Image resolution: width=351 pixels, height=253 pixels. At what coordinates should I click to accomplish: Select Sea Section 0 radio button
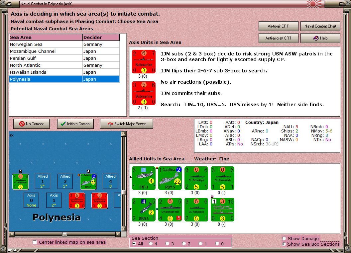click(x=217, y=244)
